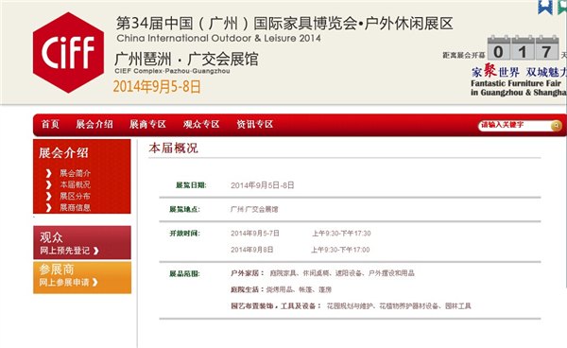Image resolution: width=567 pixels, height=348 pixels.
Task: Click the chevron after 网上预先登记
Action: coord(95,251)
